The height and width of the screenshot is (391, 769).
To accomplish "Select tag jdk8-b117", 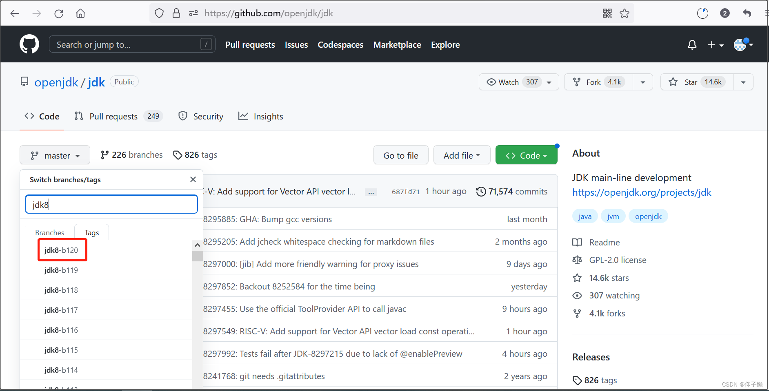I will pos(106,310).
